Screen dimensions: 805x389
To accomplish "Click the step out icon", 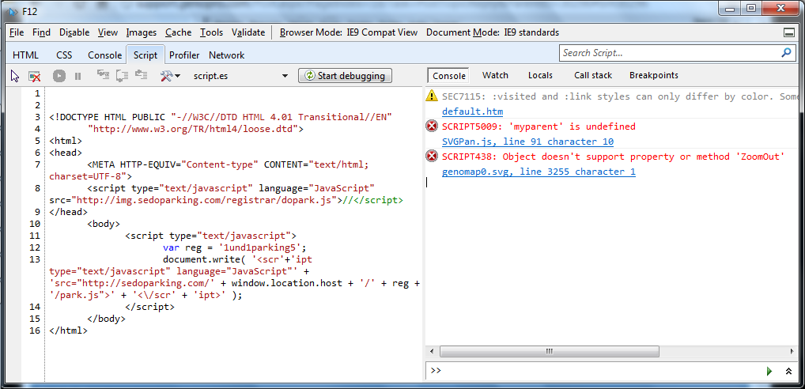I will [142, 75].
